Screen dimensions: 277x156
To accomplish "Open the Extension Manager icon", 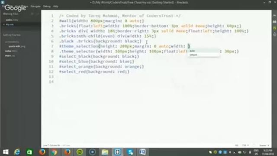I will click(x=274, y=22).
